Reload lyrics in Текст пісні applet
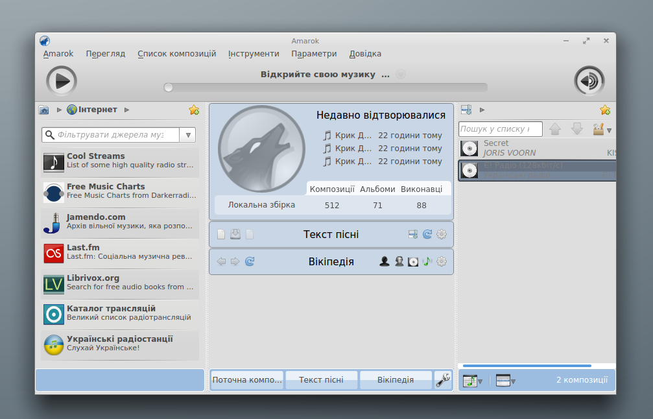The image size is (653, 419). click(427, 235)
